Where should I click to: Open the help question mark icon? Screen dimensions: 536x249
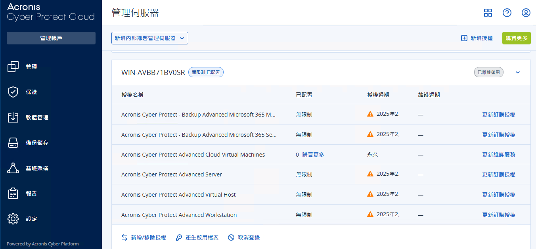pyautogui.click(x=507, y=13)
